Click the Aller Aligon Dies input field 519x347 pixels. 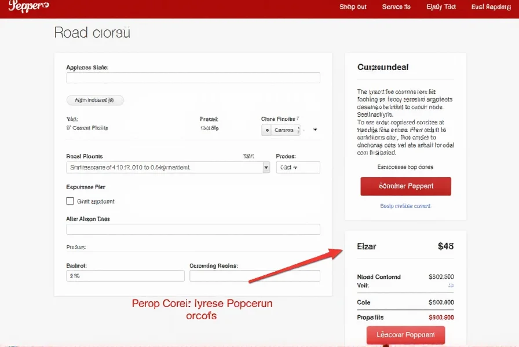pyautogui.click(x=193, y=229)
